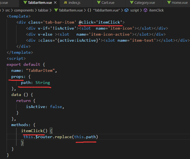
Task: Switch to the Category.vue tab
Action: click(x=144, y=3)
